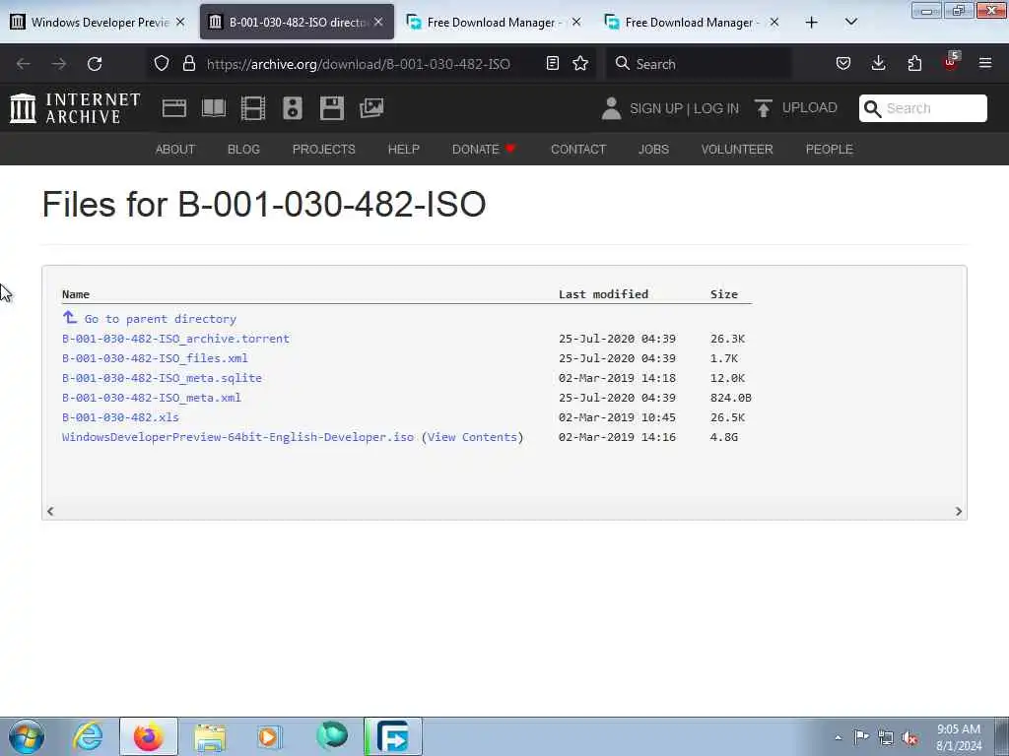This screenshot has height=756, width=1009.
Task: Open Windows Media Player taskbar icon
Action: pos(269,736)
